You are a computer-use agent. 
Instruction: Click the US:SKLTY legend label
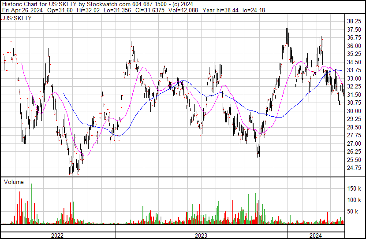18,18
